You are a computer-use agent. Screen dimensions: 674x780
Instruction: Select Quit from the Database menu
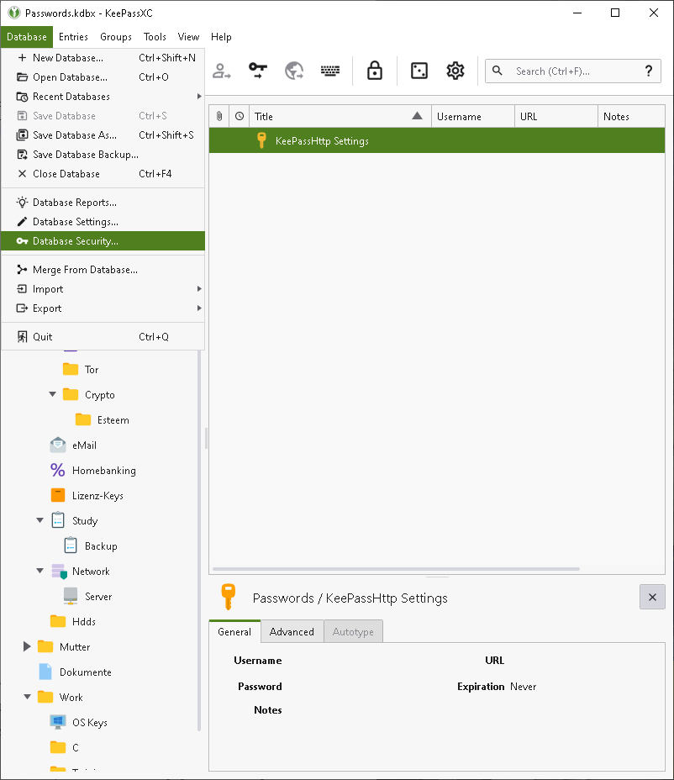pos(103,337)
